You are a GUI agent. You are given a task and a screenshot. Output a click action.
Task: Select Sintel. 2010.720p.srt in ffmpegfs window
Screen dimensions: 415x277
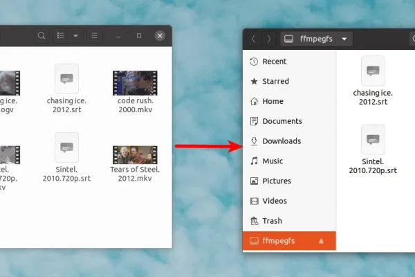tap(373, 150)
